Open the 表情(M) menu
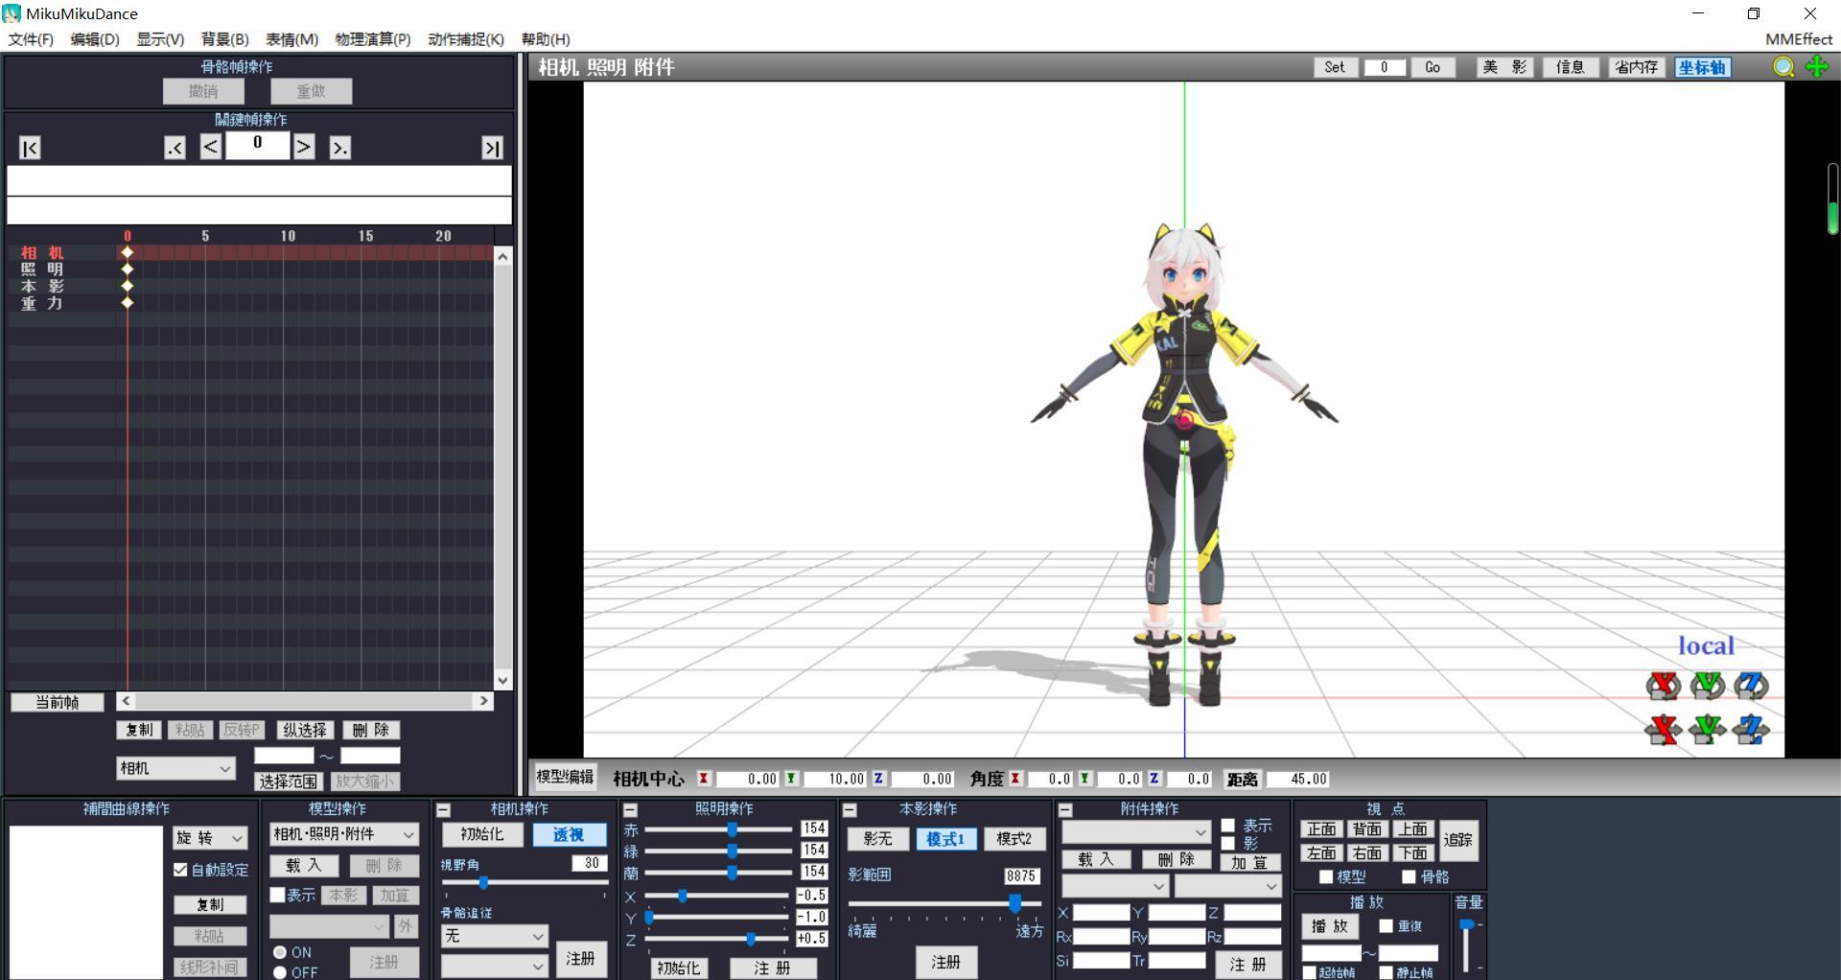Viewport: 1841px width, 980px height. point(291,39)
